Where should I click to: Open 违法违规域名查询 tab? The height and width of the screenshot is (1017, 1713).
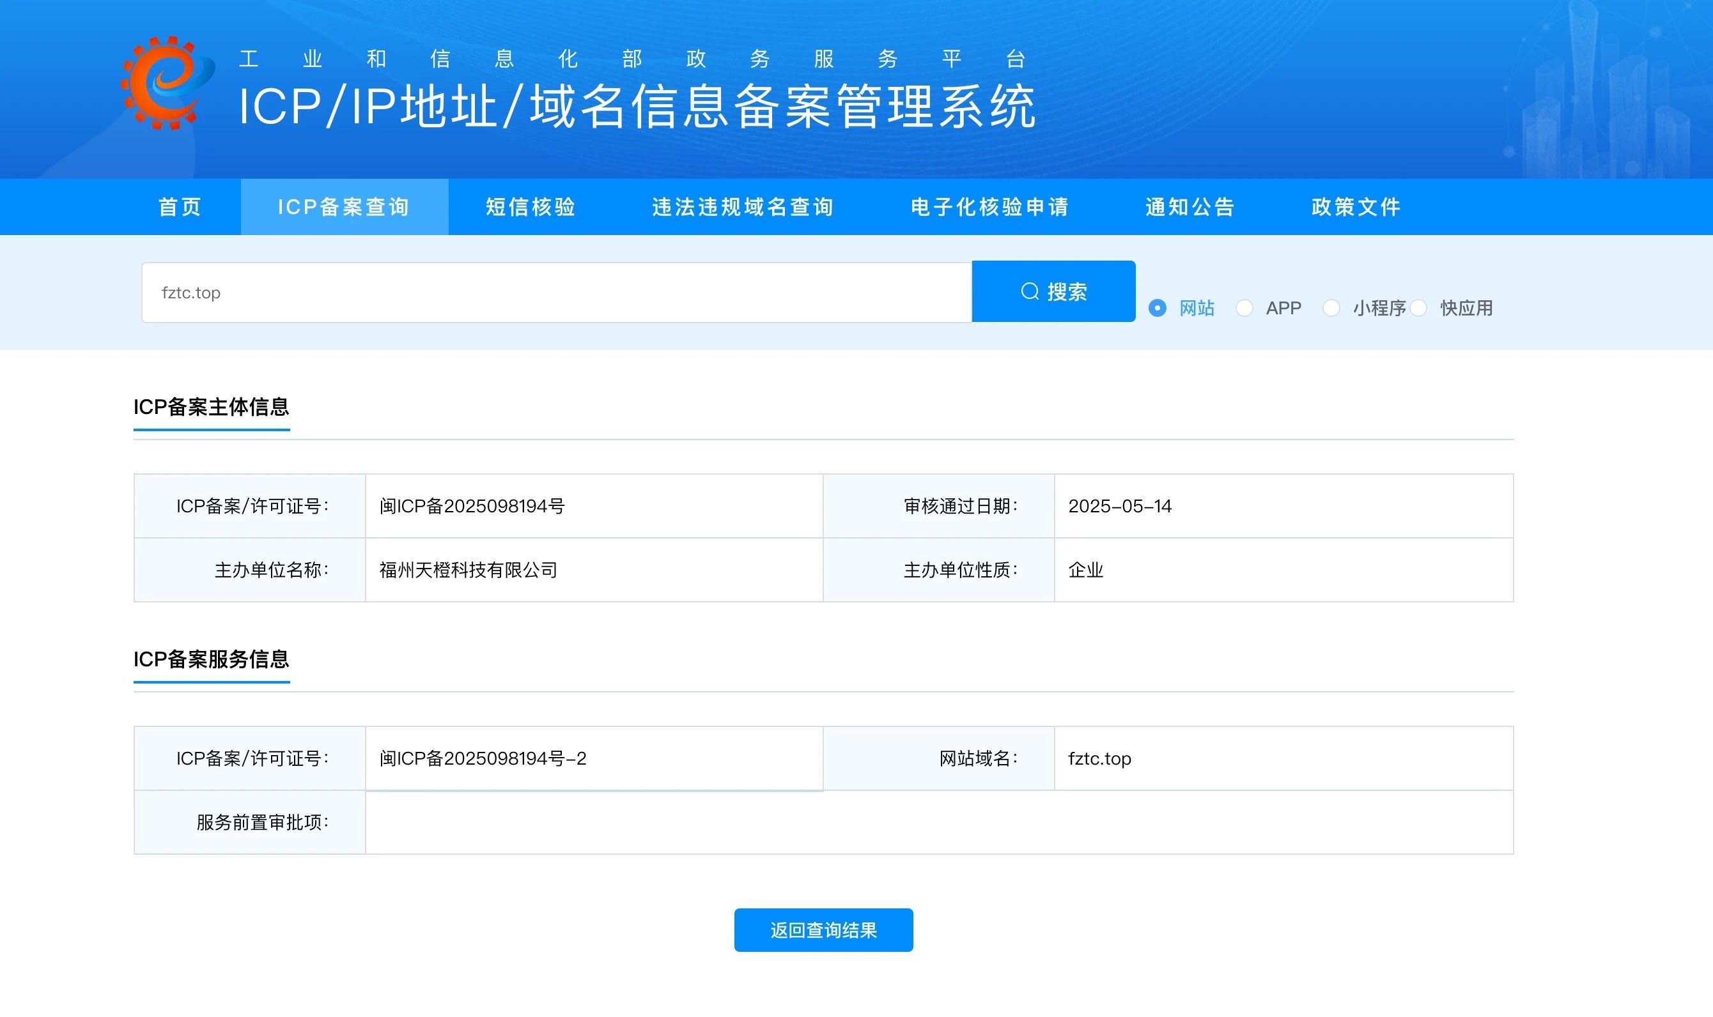coord(743,207)
